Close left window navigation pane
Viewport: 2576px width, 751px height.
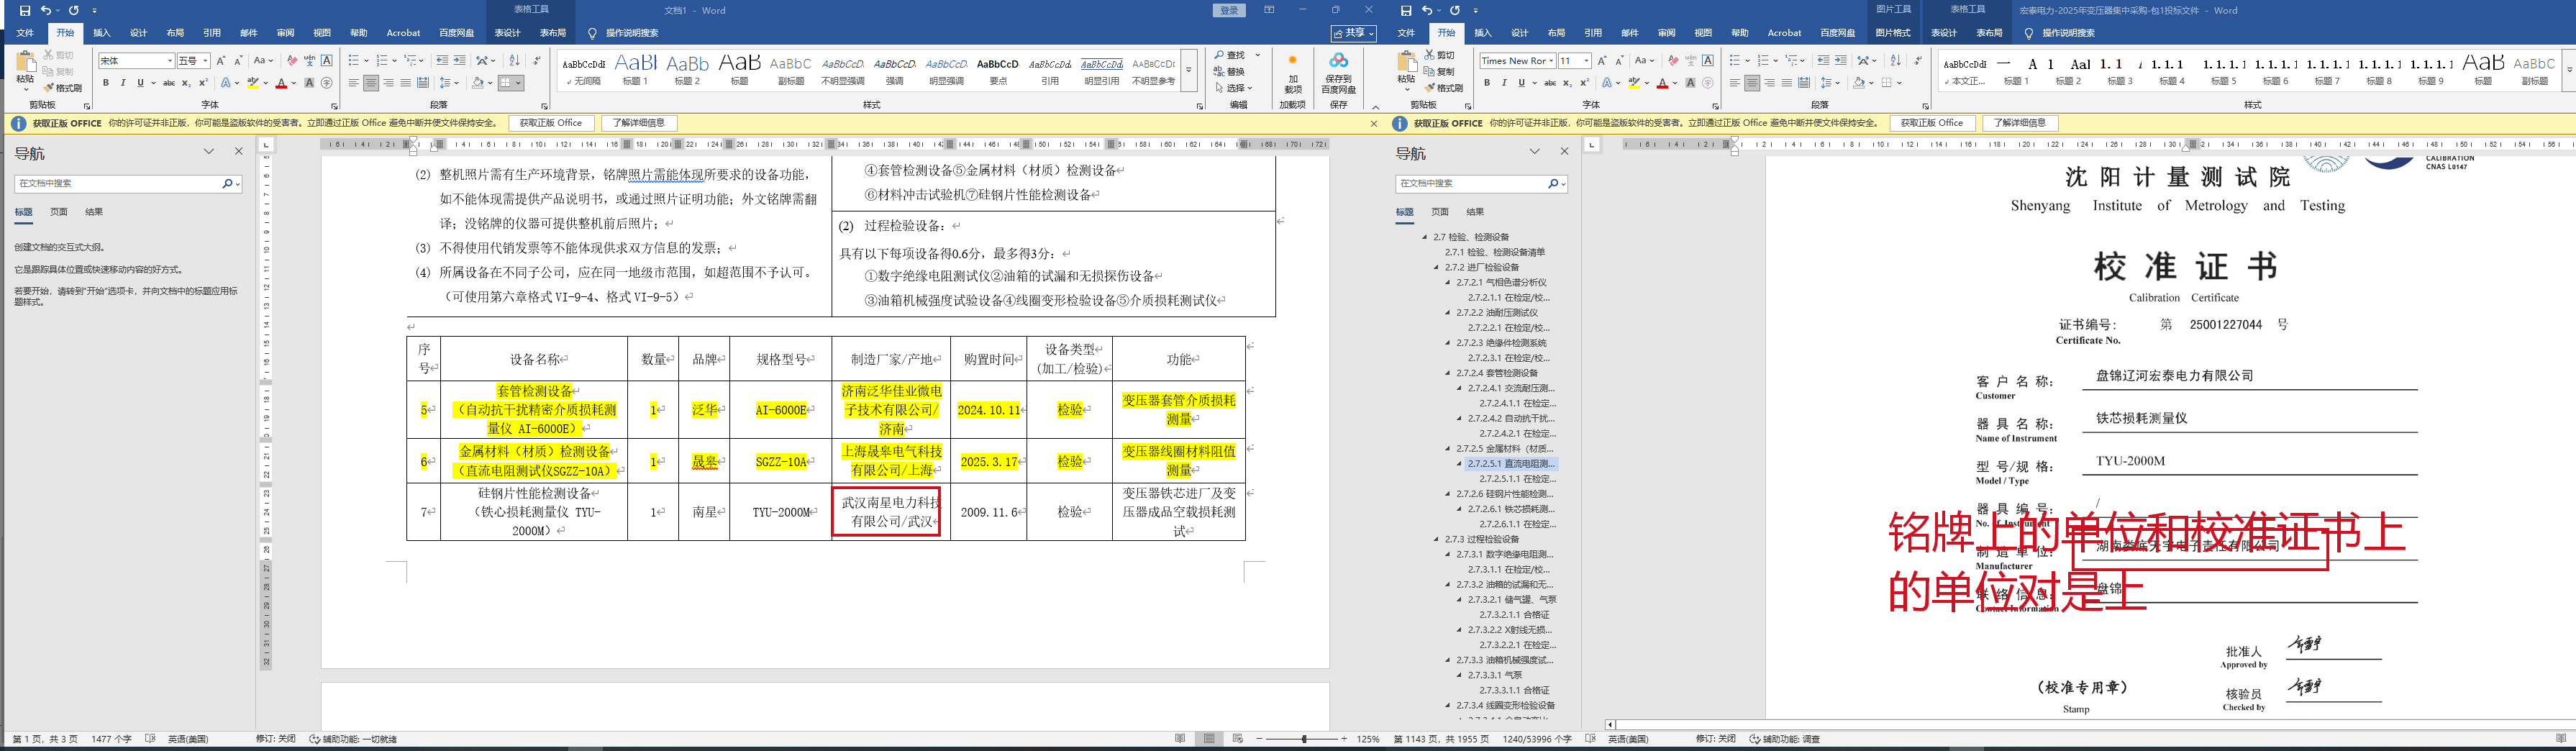(238, 152)
